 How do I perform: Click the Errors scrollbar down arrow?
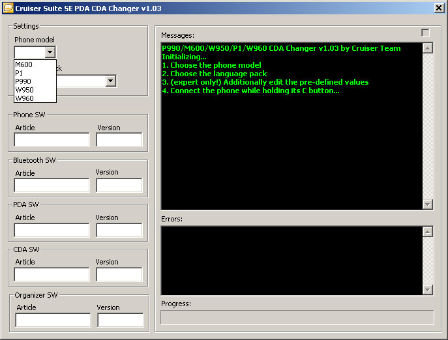click(427, 290)
